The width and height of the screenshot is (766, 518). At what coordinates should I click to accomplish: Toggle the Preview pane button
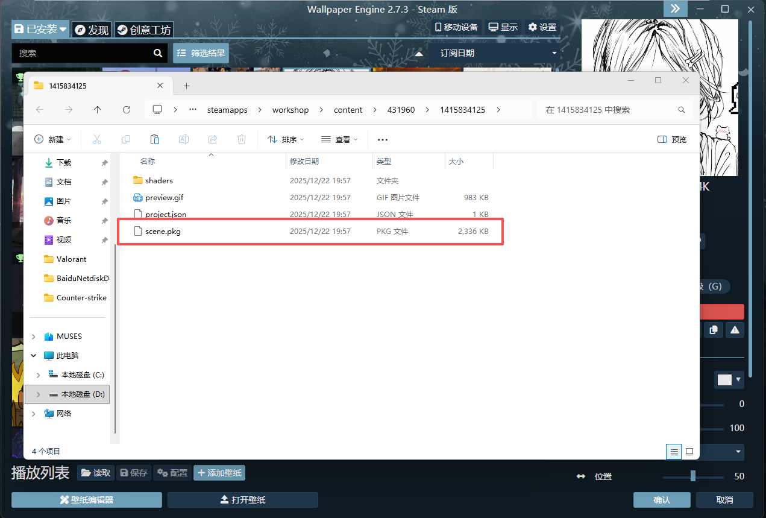[672, 139]
